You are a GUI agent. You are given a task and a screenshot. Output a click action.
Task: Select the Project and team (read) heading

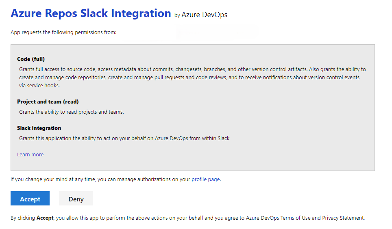(48, 102)
